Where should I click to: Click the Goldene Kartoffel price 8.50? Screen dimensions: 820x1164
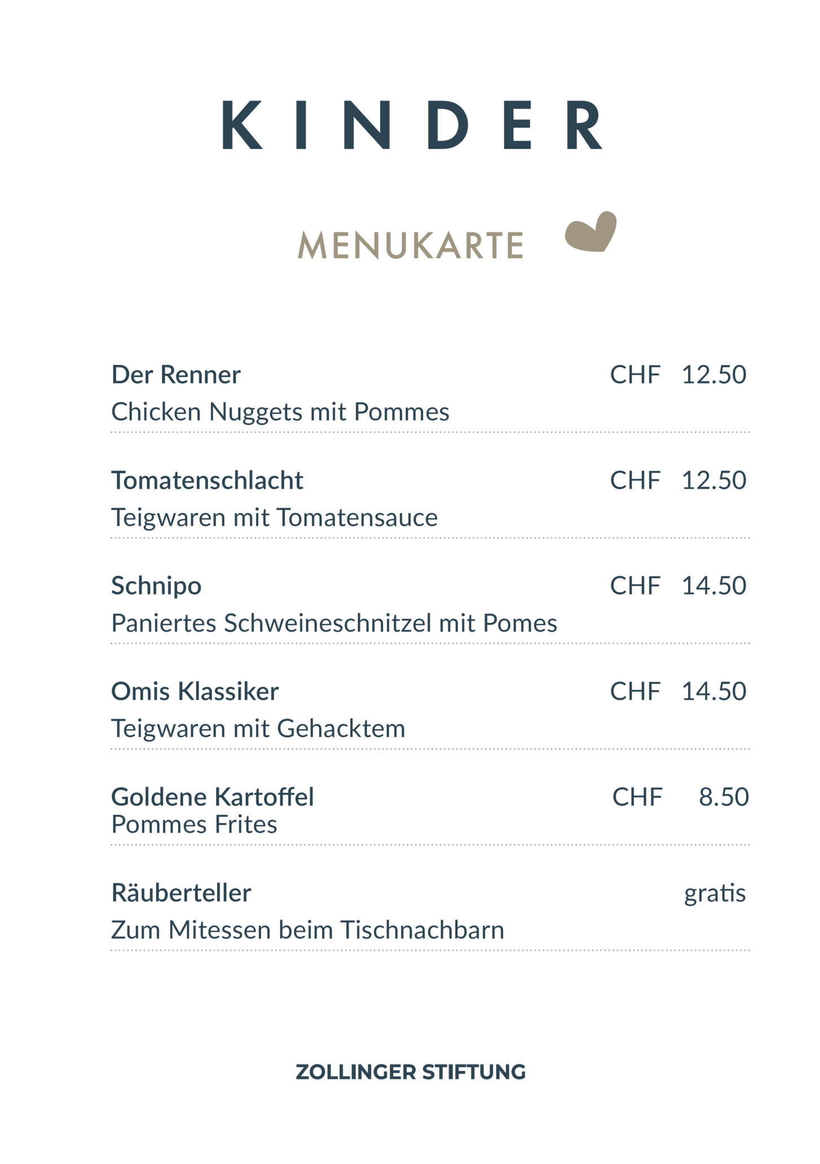click(724, 797)
